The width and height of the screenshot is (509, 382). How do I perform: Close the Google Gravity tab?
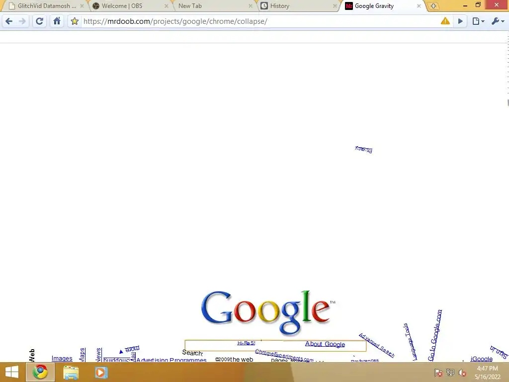[419, 6]
